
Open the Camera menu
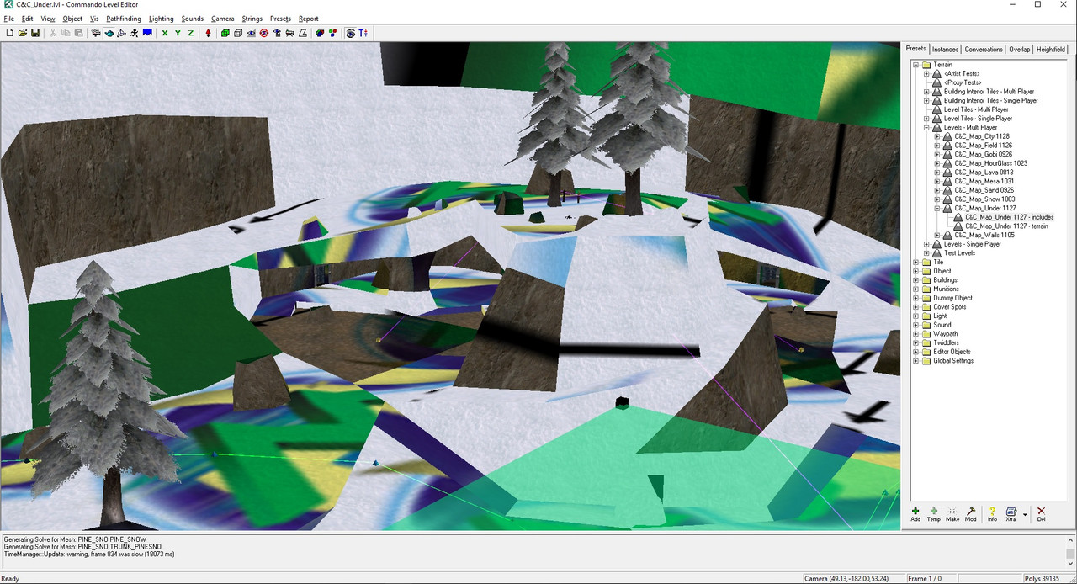[x=223, y=19]
